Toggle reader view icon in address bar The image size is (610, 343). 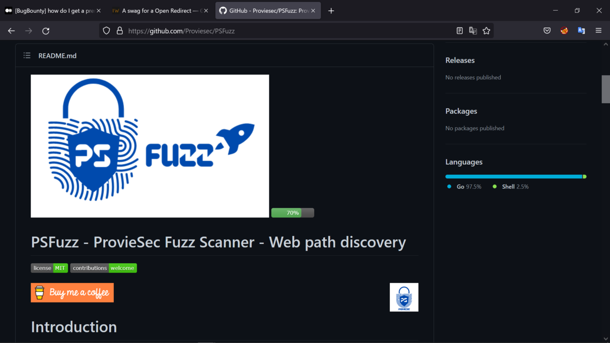[460, 31]
